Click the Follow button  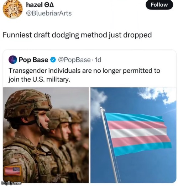click(159, 5)
